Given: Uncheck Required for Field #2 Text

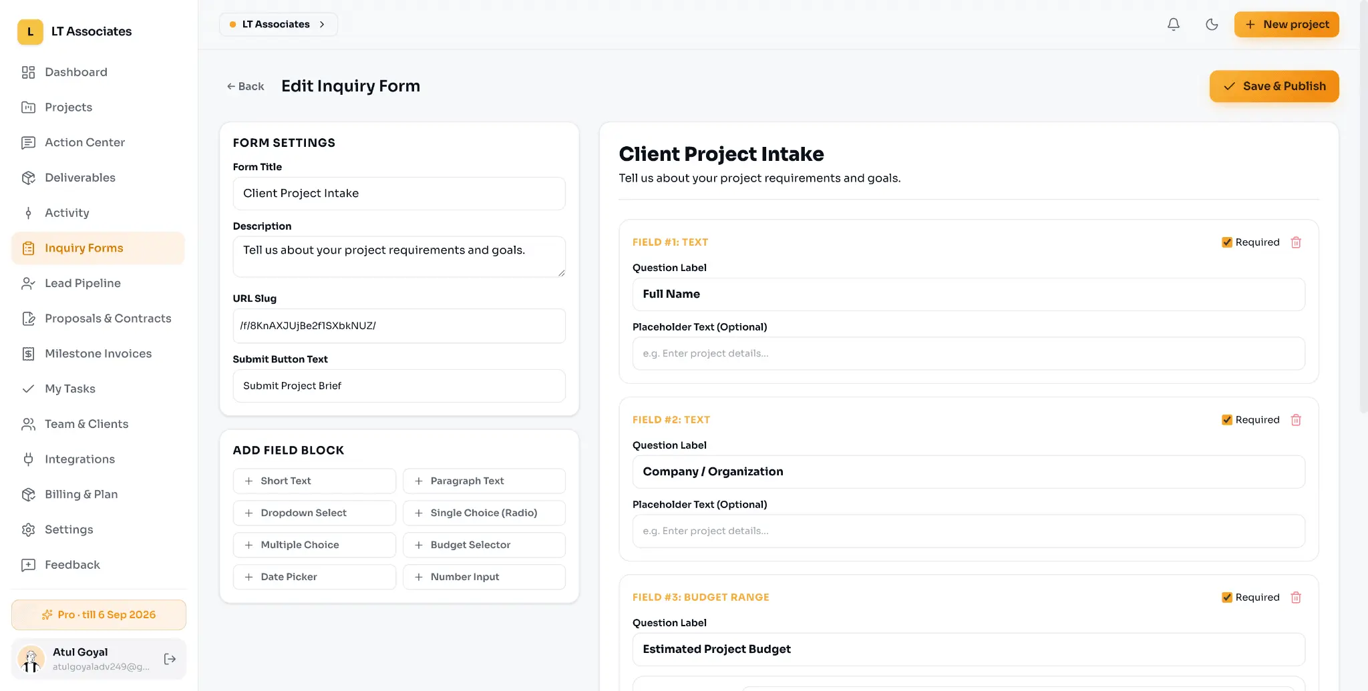Looking at the screenshot, I should click(1227, 420).
